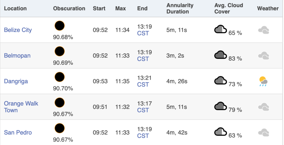The height and width of the screenshot is (145, 284).
Task: Click Dangriga's sun and rain weather icon
Action: click(263, 81)
